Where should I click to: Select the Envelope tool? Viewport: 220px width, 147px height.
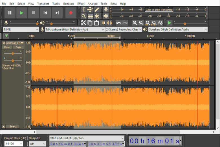pos(90,10)
